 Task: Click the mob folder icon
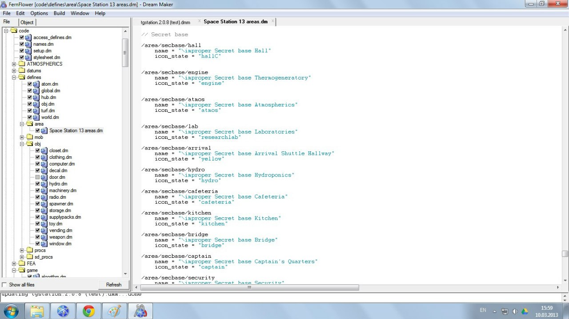pyautogui.click(x=30, y=137)
